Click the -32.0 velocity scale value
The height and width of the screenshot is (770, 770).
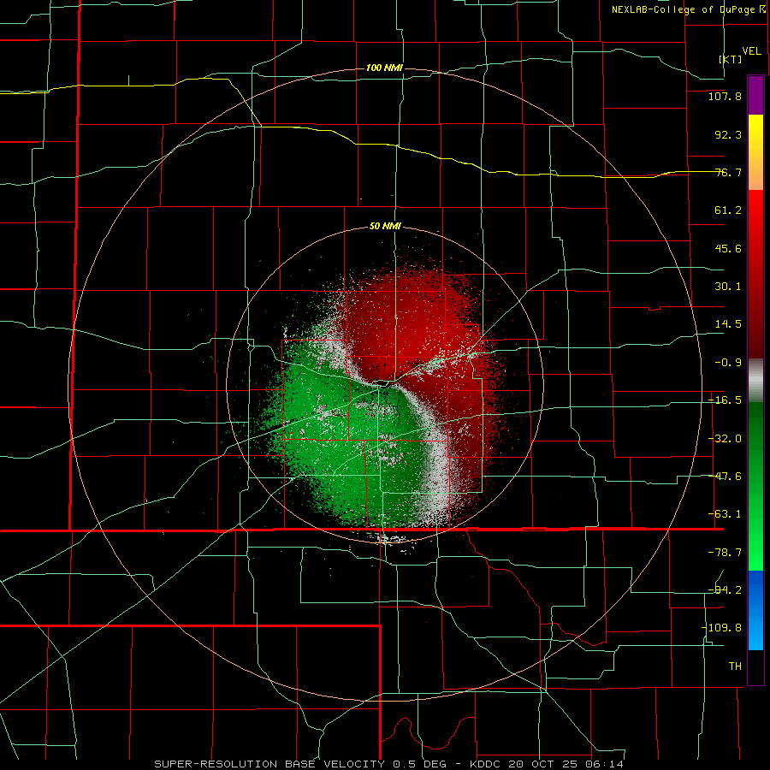725,439
